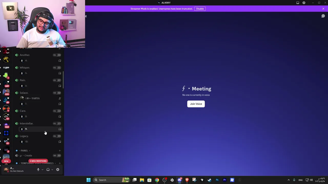Add a channel to the PANEL category
This screenshot has width=328, height=184.
point(60,151)
